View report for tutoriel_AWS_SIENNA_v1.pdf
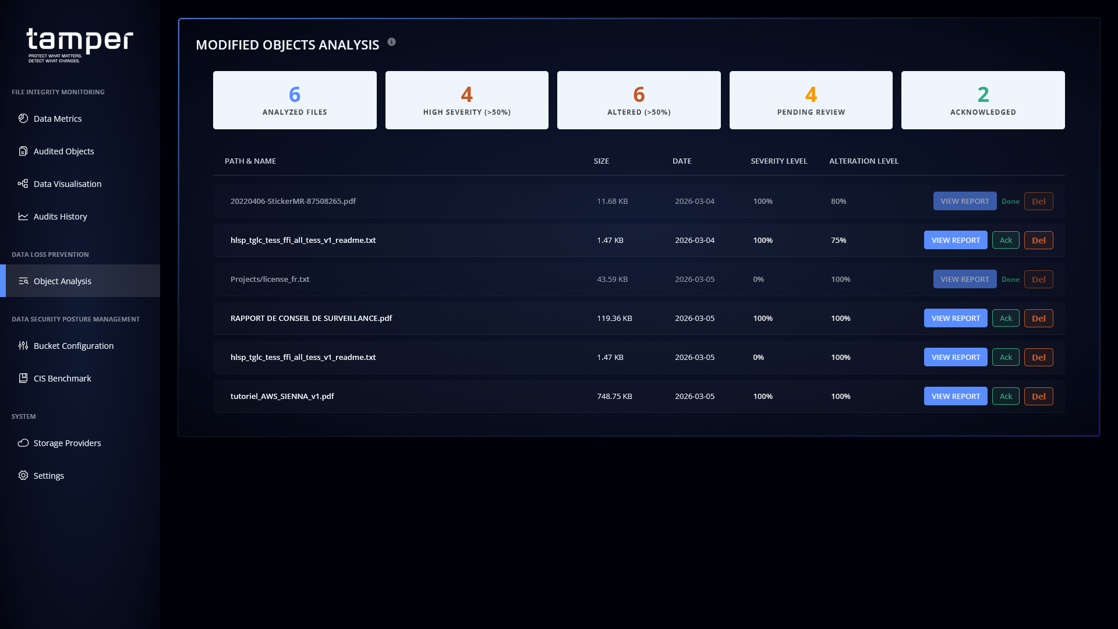 (x=956, y=396)
